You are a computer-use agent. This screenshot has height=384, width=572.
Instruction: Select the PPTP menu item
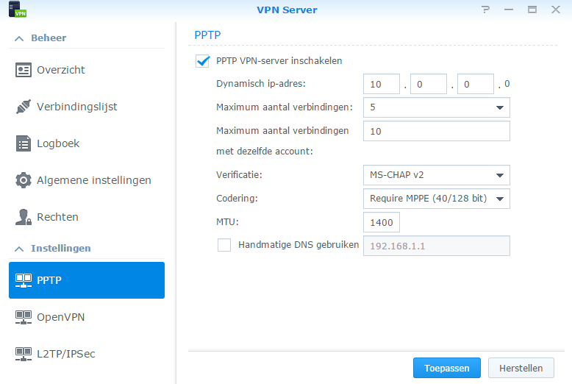(87, 280)
